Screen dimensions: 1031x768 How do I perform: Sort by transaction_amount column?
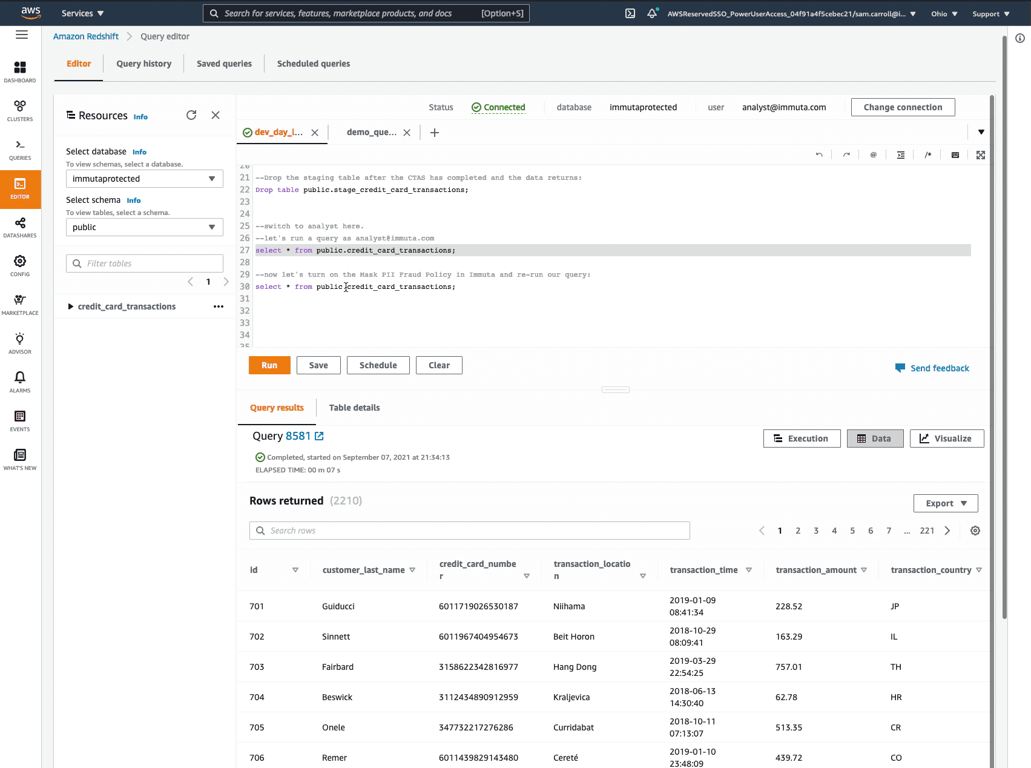coord(864,570)
